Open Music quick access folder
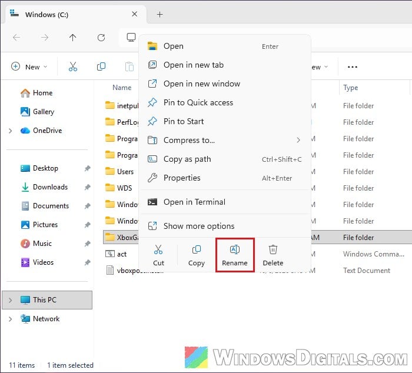412x373 pixels. pos(36,244)
